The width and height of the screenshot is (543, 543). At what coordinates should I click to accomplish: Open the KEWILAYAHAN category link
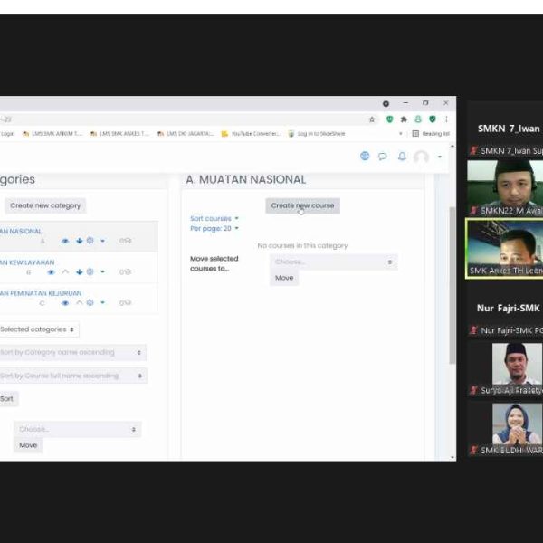click(x=27, y=262)
